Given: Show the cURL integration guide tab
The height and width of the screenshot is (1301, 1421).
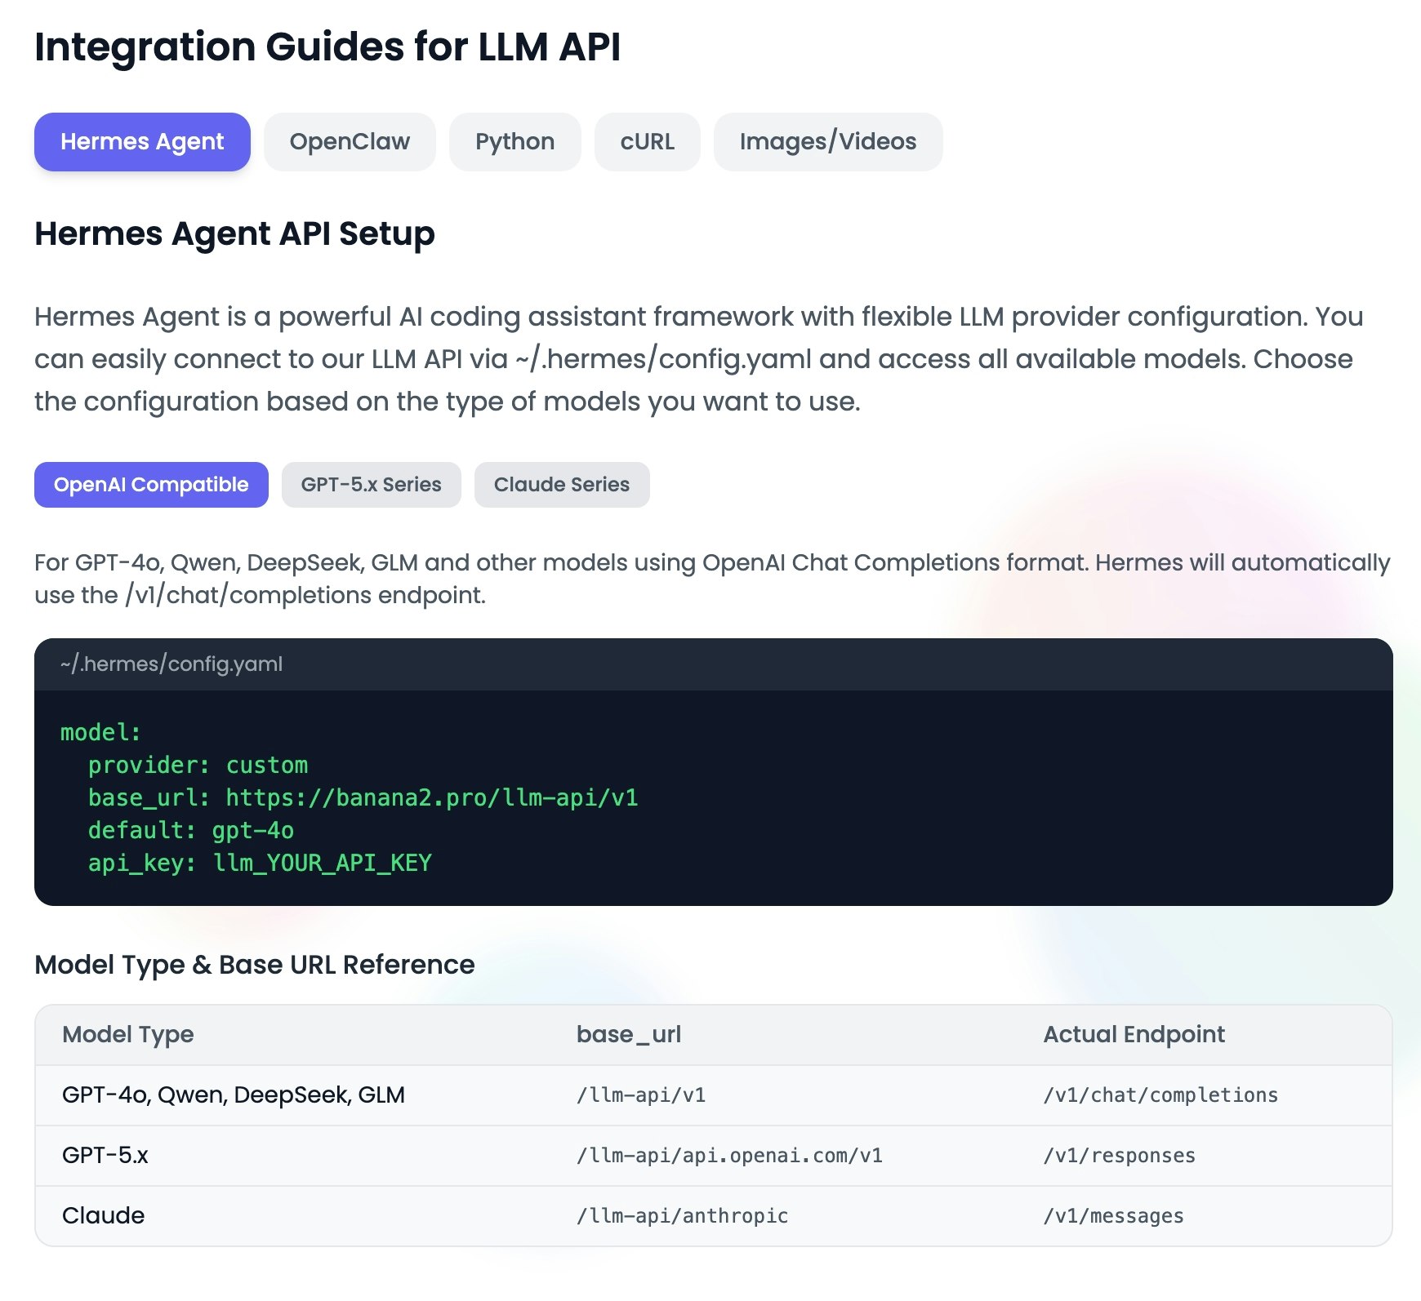Looking at the screenshot, I should click(648, 142).
